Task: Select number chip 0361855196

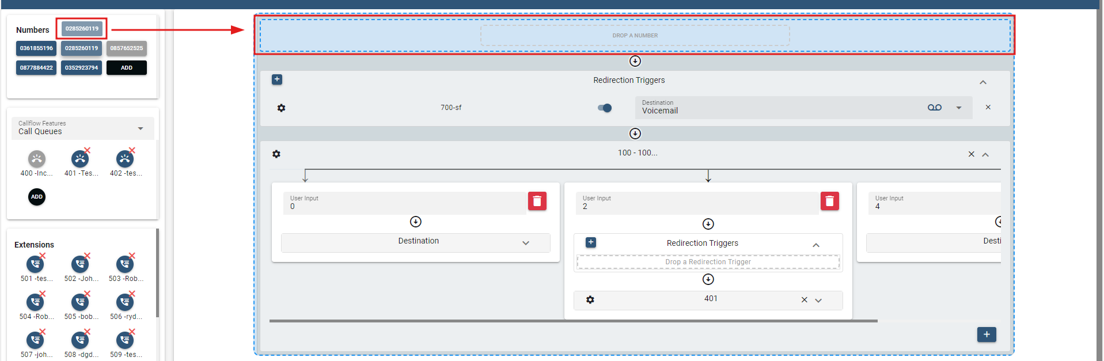Action: (36, 48)
